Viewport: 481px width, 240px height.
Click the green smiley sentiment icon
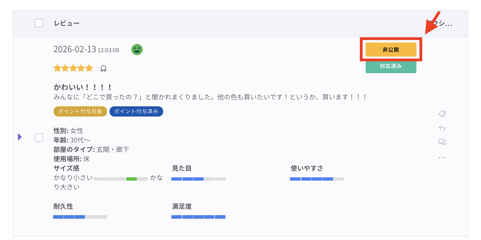point(137,50)
